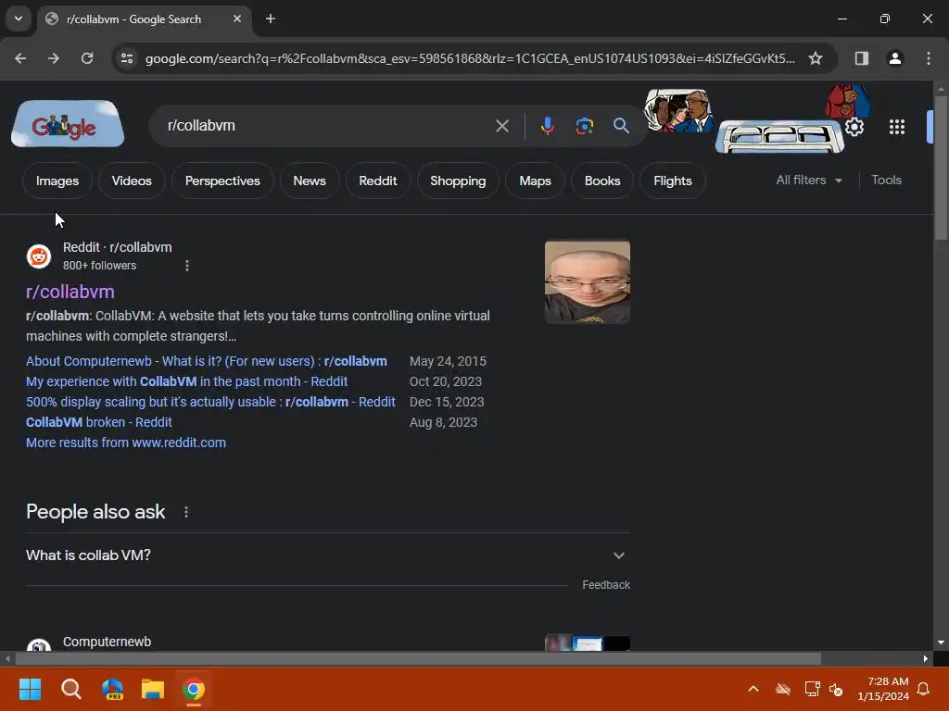
Task: Open Reddit favicon of first result
Action: 39,256
